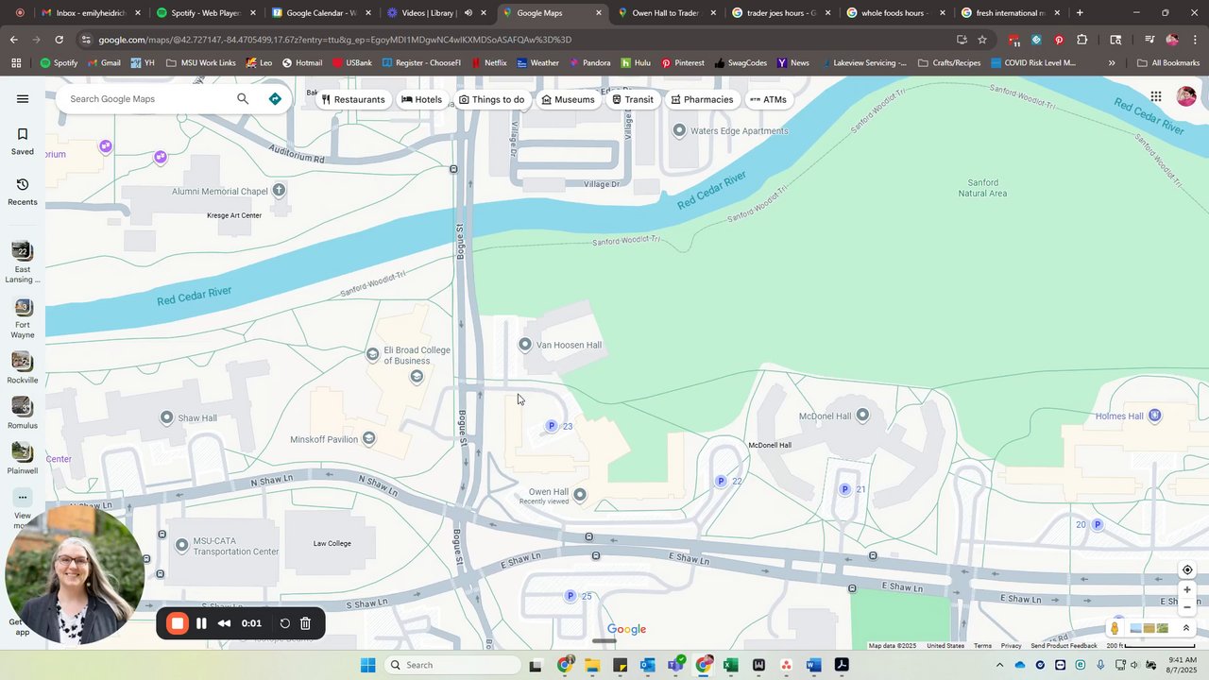This screenshot has height=680, width=1209.
Task: Open a new browser tab
Action: [1080, 13]
